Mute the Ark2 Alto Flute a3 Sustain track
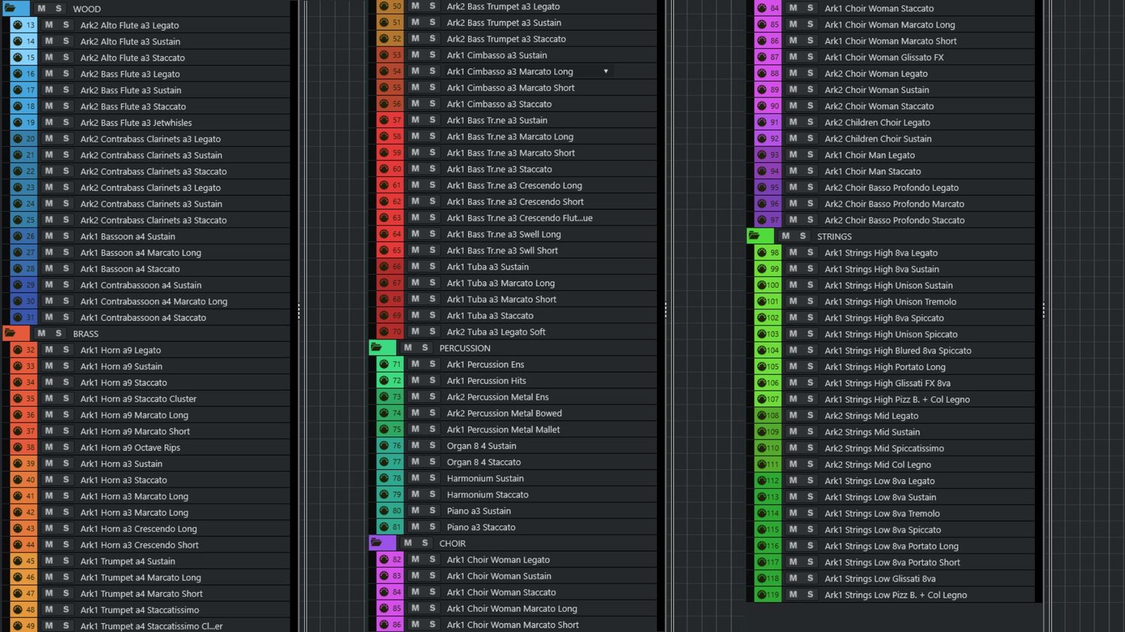The width and height of the screenshot is (1125, 632). pyautogui.click(x=49, y=41)
